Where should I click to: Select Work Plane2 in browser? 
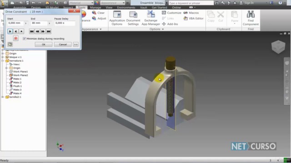19,75
